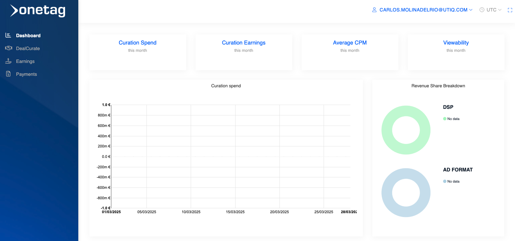
Task: Expand the UTC timezone dropdown
Action: click(x=500, y=10)
